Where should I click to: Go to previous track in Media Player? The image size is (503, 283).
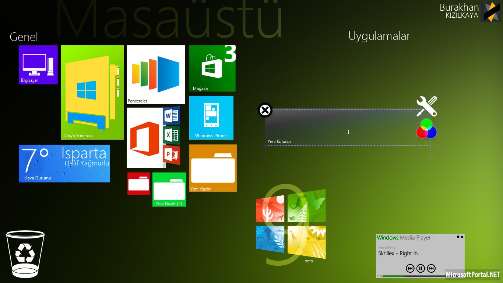click(x=410, y=268)
